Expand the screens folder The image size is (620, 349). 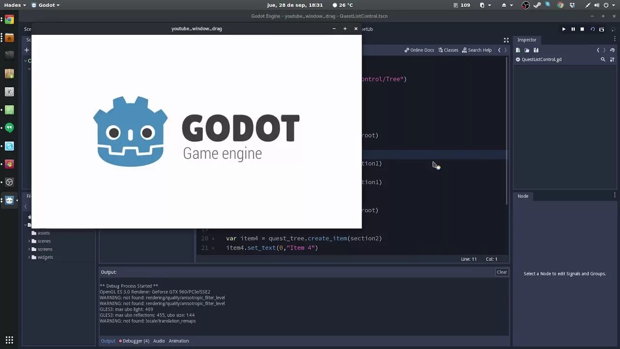click(29, 249)
